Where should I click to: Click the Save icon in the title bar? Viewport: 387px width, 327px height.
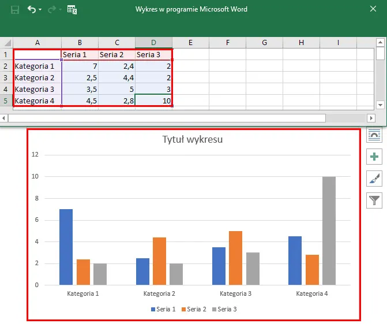tap(14, 10)
